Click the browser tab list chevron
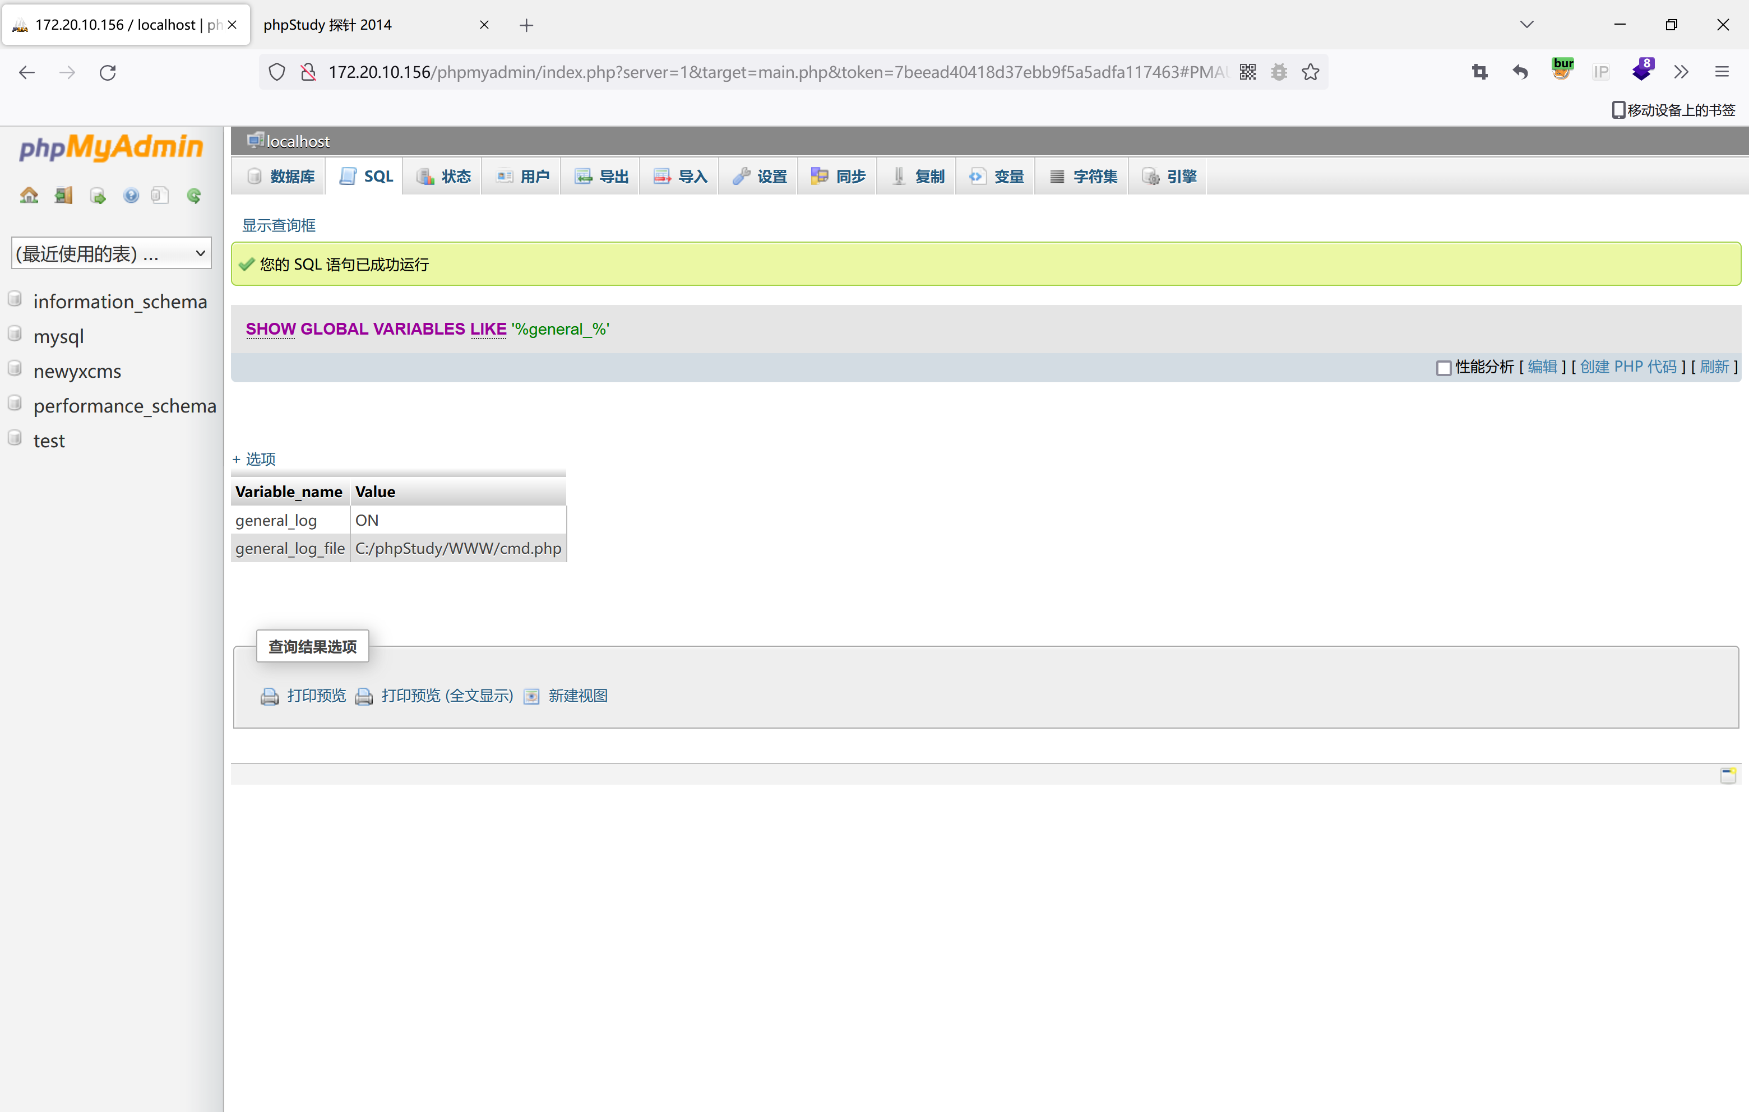The width and height of the screenshot is (1749, 1112). [1526, 24]
